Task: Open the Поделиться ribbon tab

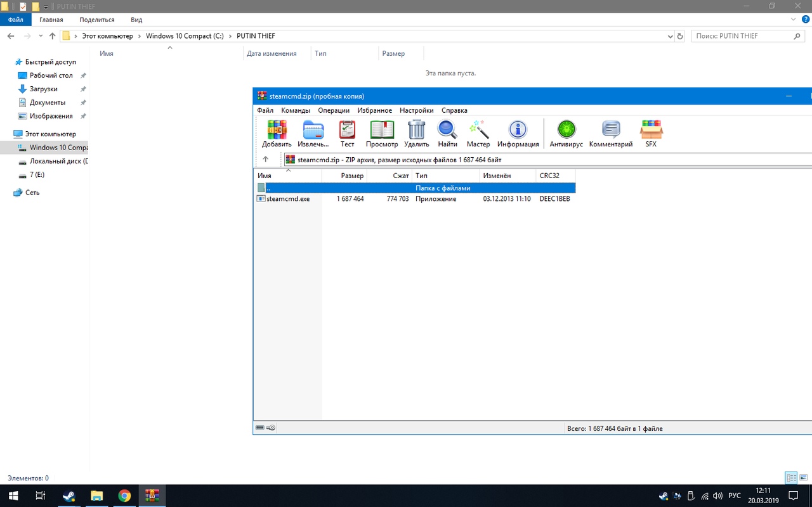Action: (97, 20)
